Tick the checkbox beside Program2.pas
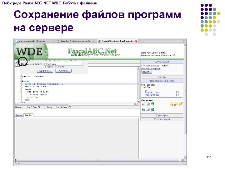Viewport: 225px width, 169px height. (x=177, y=95)
